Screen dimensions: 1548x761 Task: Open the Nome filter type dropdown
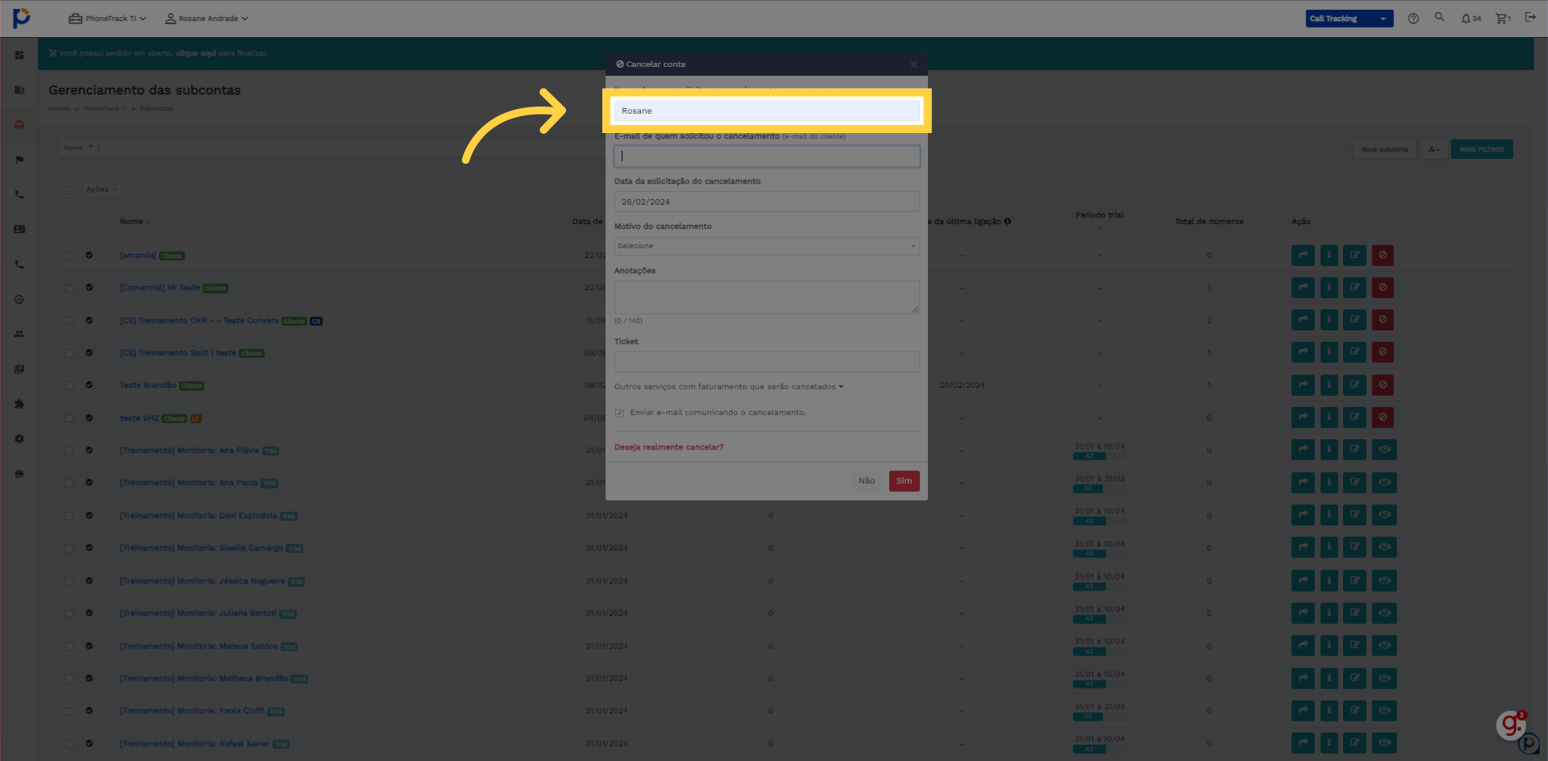[x=78, y=148]
